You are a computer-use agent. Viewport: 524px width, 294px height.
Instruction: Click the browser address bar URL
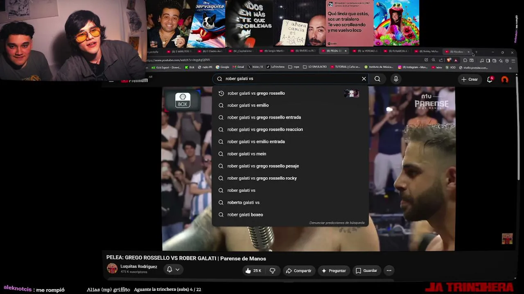click(x=178, y=60)
